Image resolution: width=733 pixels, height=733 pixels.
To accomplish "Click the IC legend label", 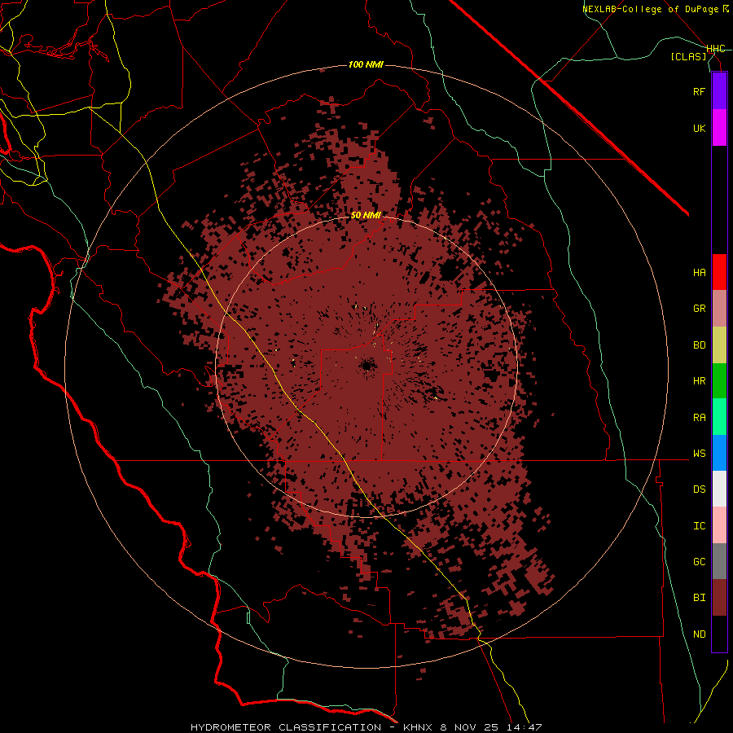I will point(699,526).
